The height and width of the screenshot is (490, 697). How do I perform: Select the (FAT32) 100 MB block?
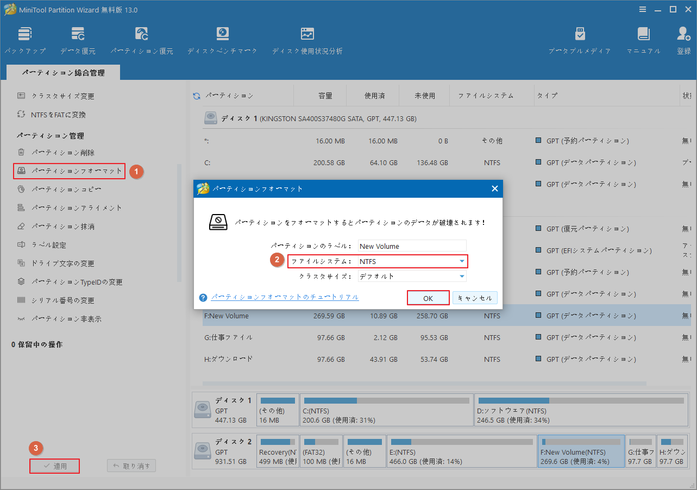pos(322,451)
